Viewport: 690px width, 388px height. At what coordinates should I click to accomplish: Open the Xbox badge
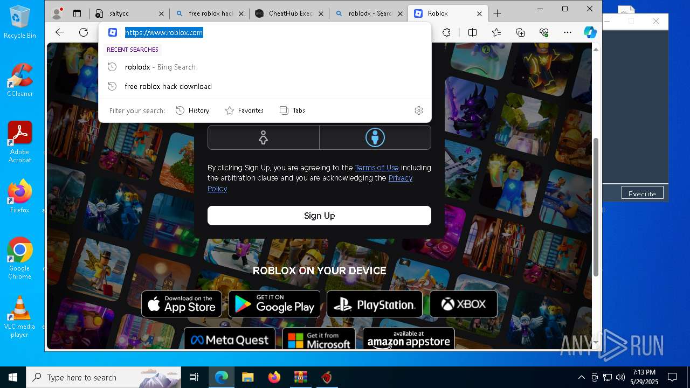point(464,304)
